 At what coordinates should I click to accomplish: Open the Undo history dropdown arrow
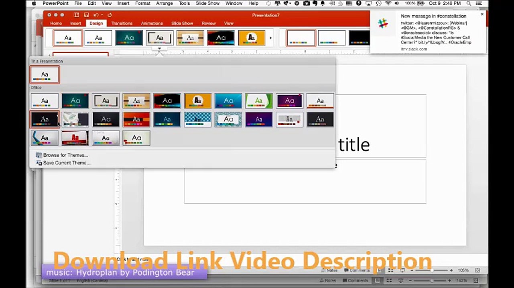[102, 15]
